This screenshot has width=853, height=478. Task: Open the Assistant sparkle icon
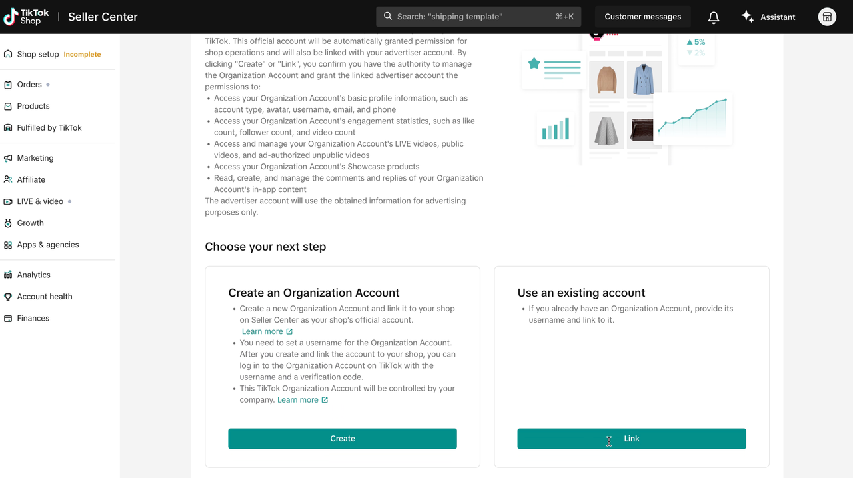coord(748,17)
